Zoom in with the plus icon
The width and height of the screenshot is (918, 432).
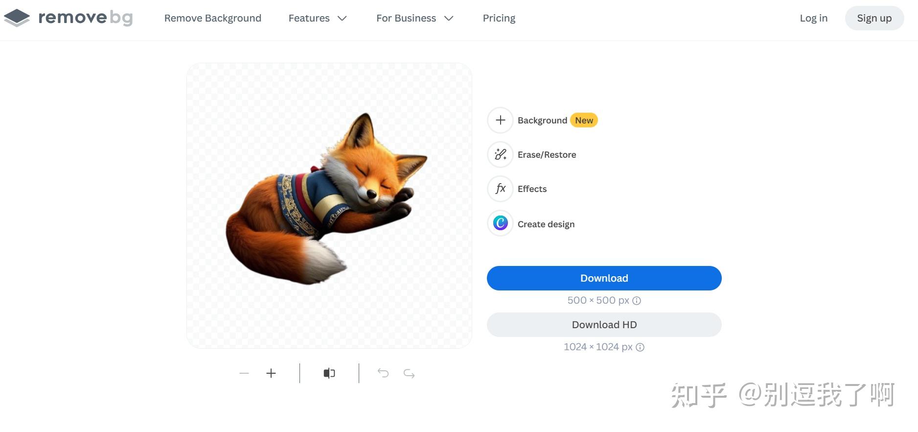271,374
